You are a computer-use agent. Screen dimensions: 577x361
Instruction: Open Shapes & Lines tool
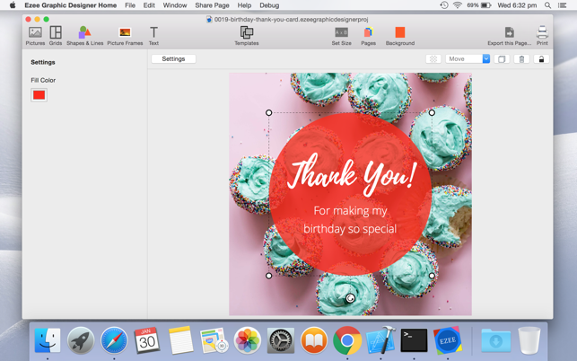(x=84, y=35)
